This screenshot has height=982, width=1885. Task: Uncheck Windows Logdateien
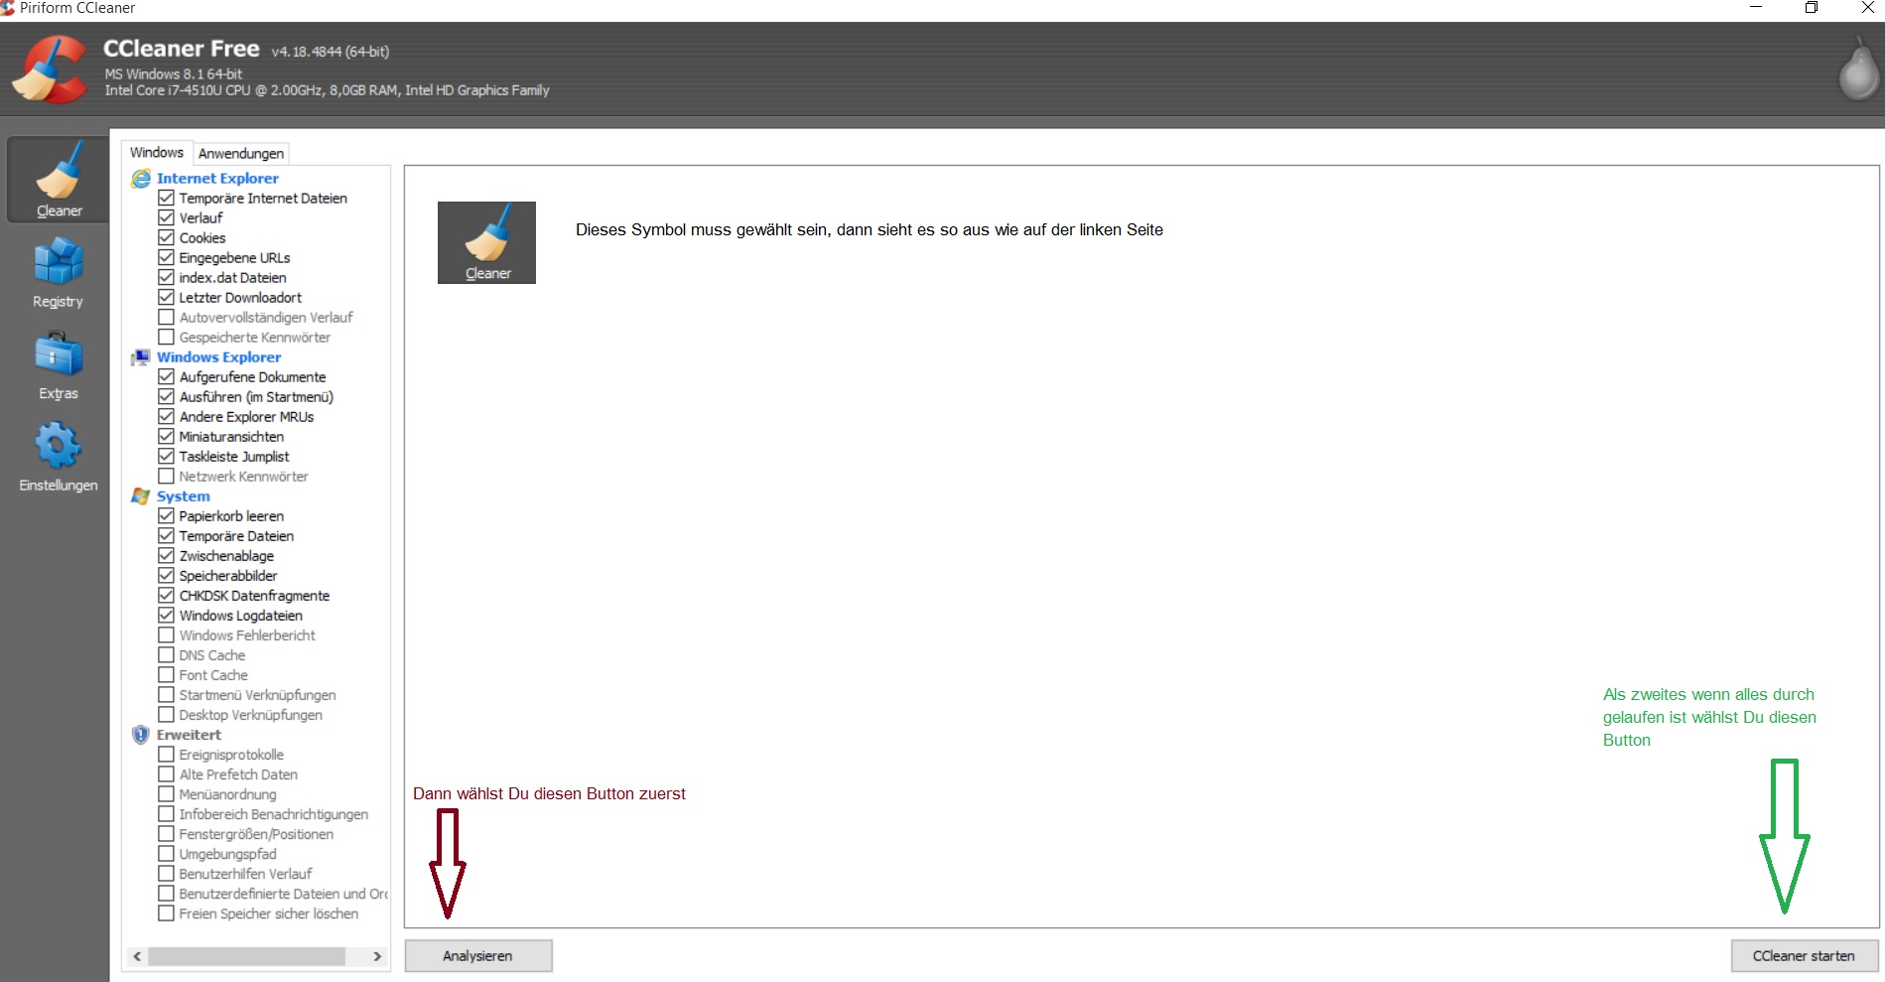[167, 616]
